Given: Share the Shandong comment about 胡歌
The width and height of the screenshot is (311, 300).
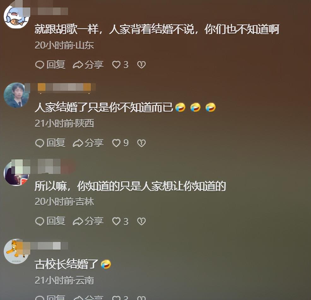Looking at the screenshot, I should (x=88, y=65).
